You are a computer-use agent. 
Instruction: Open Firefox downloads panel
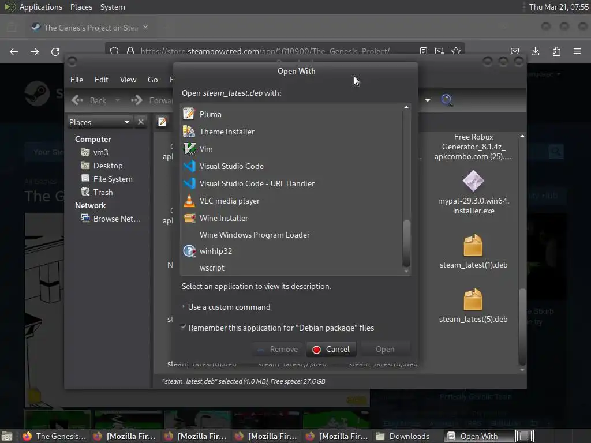[x=535, y=51]
